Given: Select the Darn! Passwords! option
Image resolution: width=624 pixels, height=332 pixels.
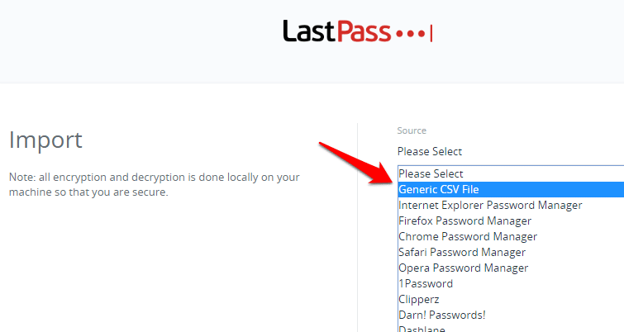Looking at the screenshot, I should (511, 315).
